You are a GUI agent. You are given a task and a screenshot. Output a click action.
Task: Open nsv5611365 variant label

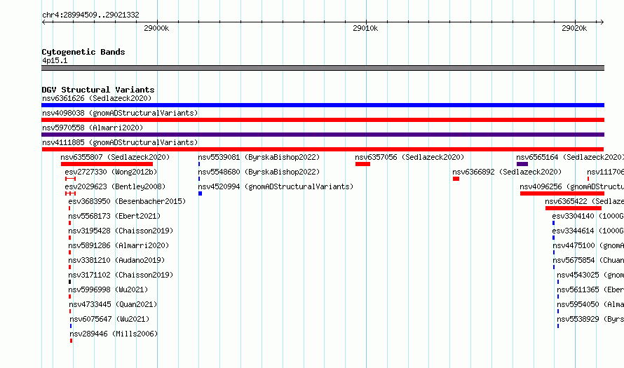pyautogui.click(x=590, y=289)
